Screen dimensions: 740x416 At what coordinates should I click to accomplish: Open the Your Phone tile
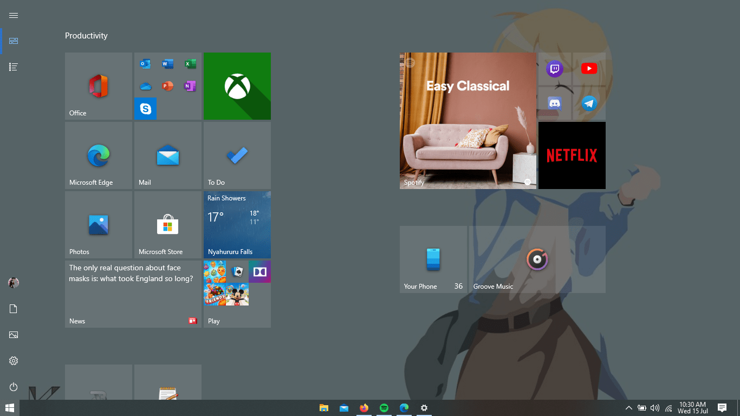click(x=433, y=259)
